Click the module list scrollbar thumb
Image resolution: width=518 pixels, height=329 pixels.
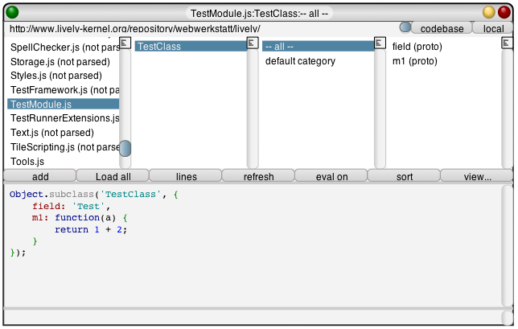[x=125, y=148]
